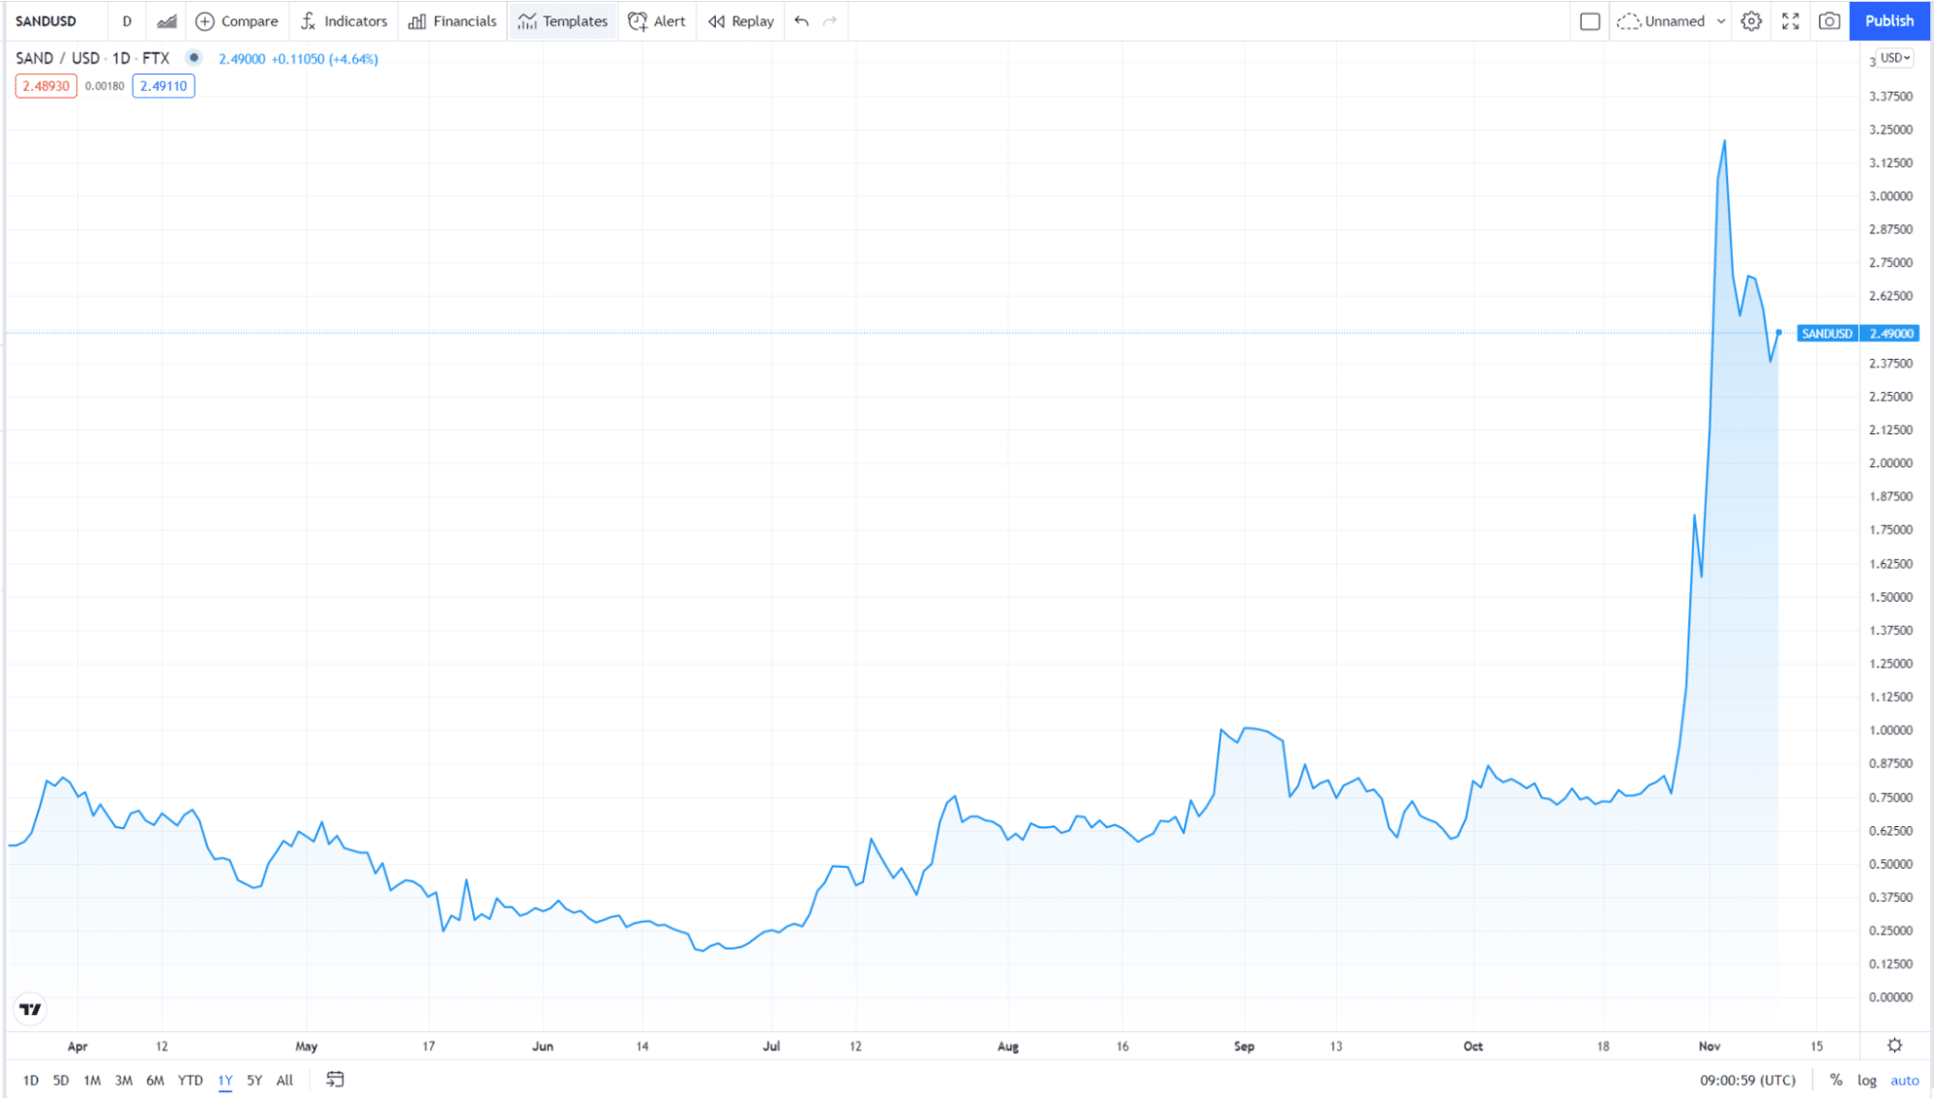Click the +0.11050 (+4.64%) change value
Image resolution: width=1934 pixels, height=1099 pixels.
click(x=325, y=59)
